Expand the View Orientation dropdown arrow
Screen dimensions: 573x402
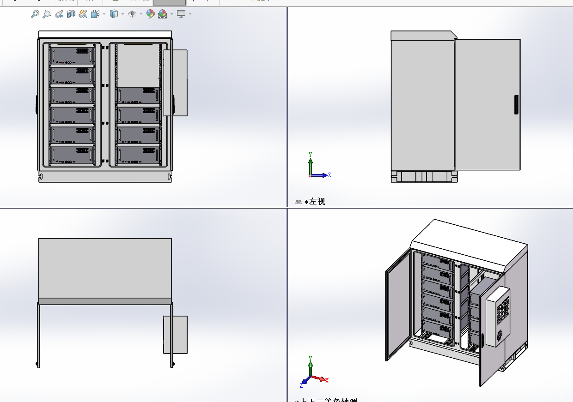pyautogui.click(x=104, y=14)
